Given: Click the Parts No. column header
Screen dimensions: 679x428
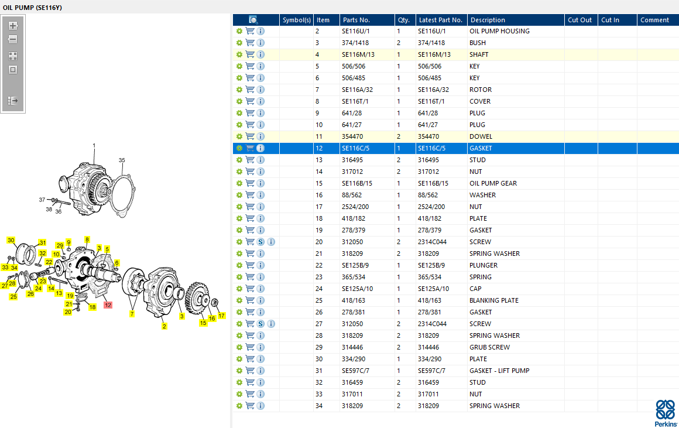Looking at the screenshot, I should (367, 20).
